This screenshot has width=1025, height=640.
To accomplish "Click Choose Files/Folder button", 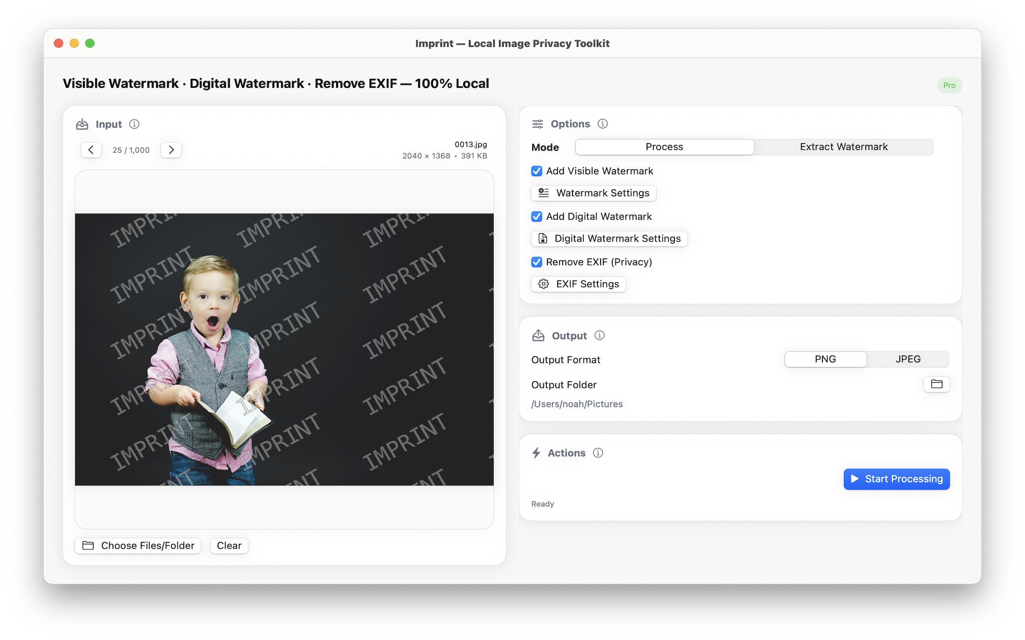I will [x=138, y=546].
